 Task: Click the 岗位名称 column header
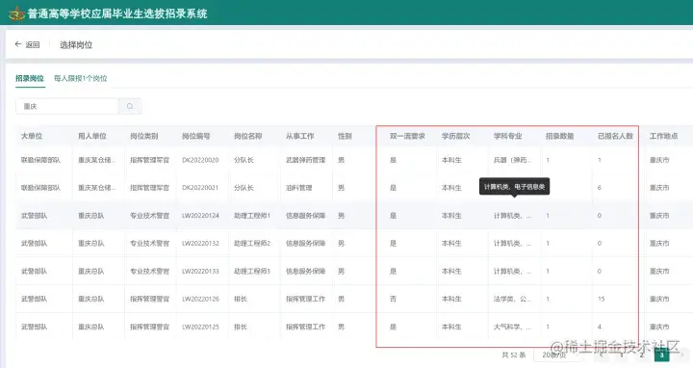[248, 136]
